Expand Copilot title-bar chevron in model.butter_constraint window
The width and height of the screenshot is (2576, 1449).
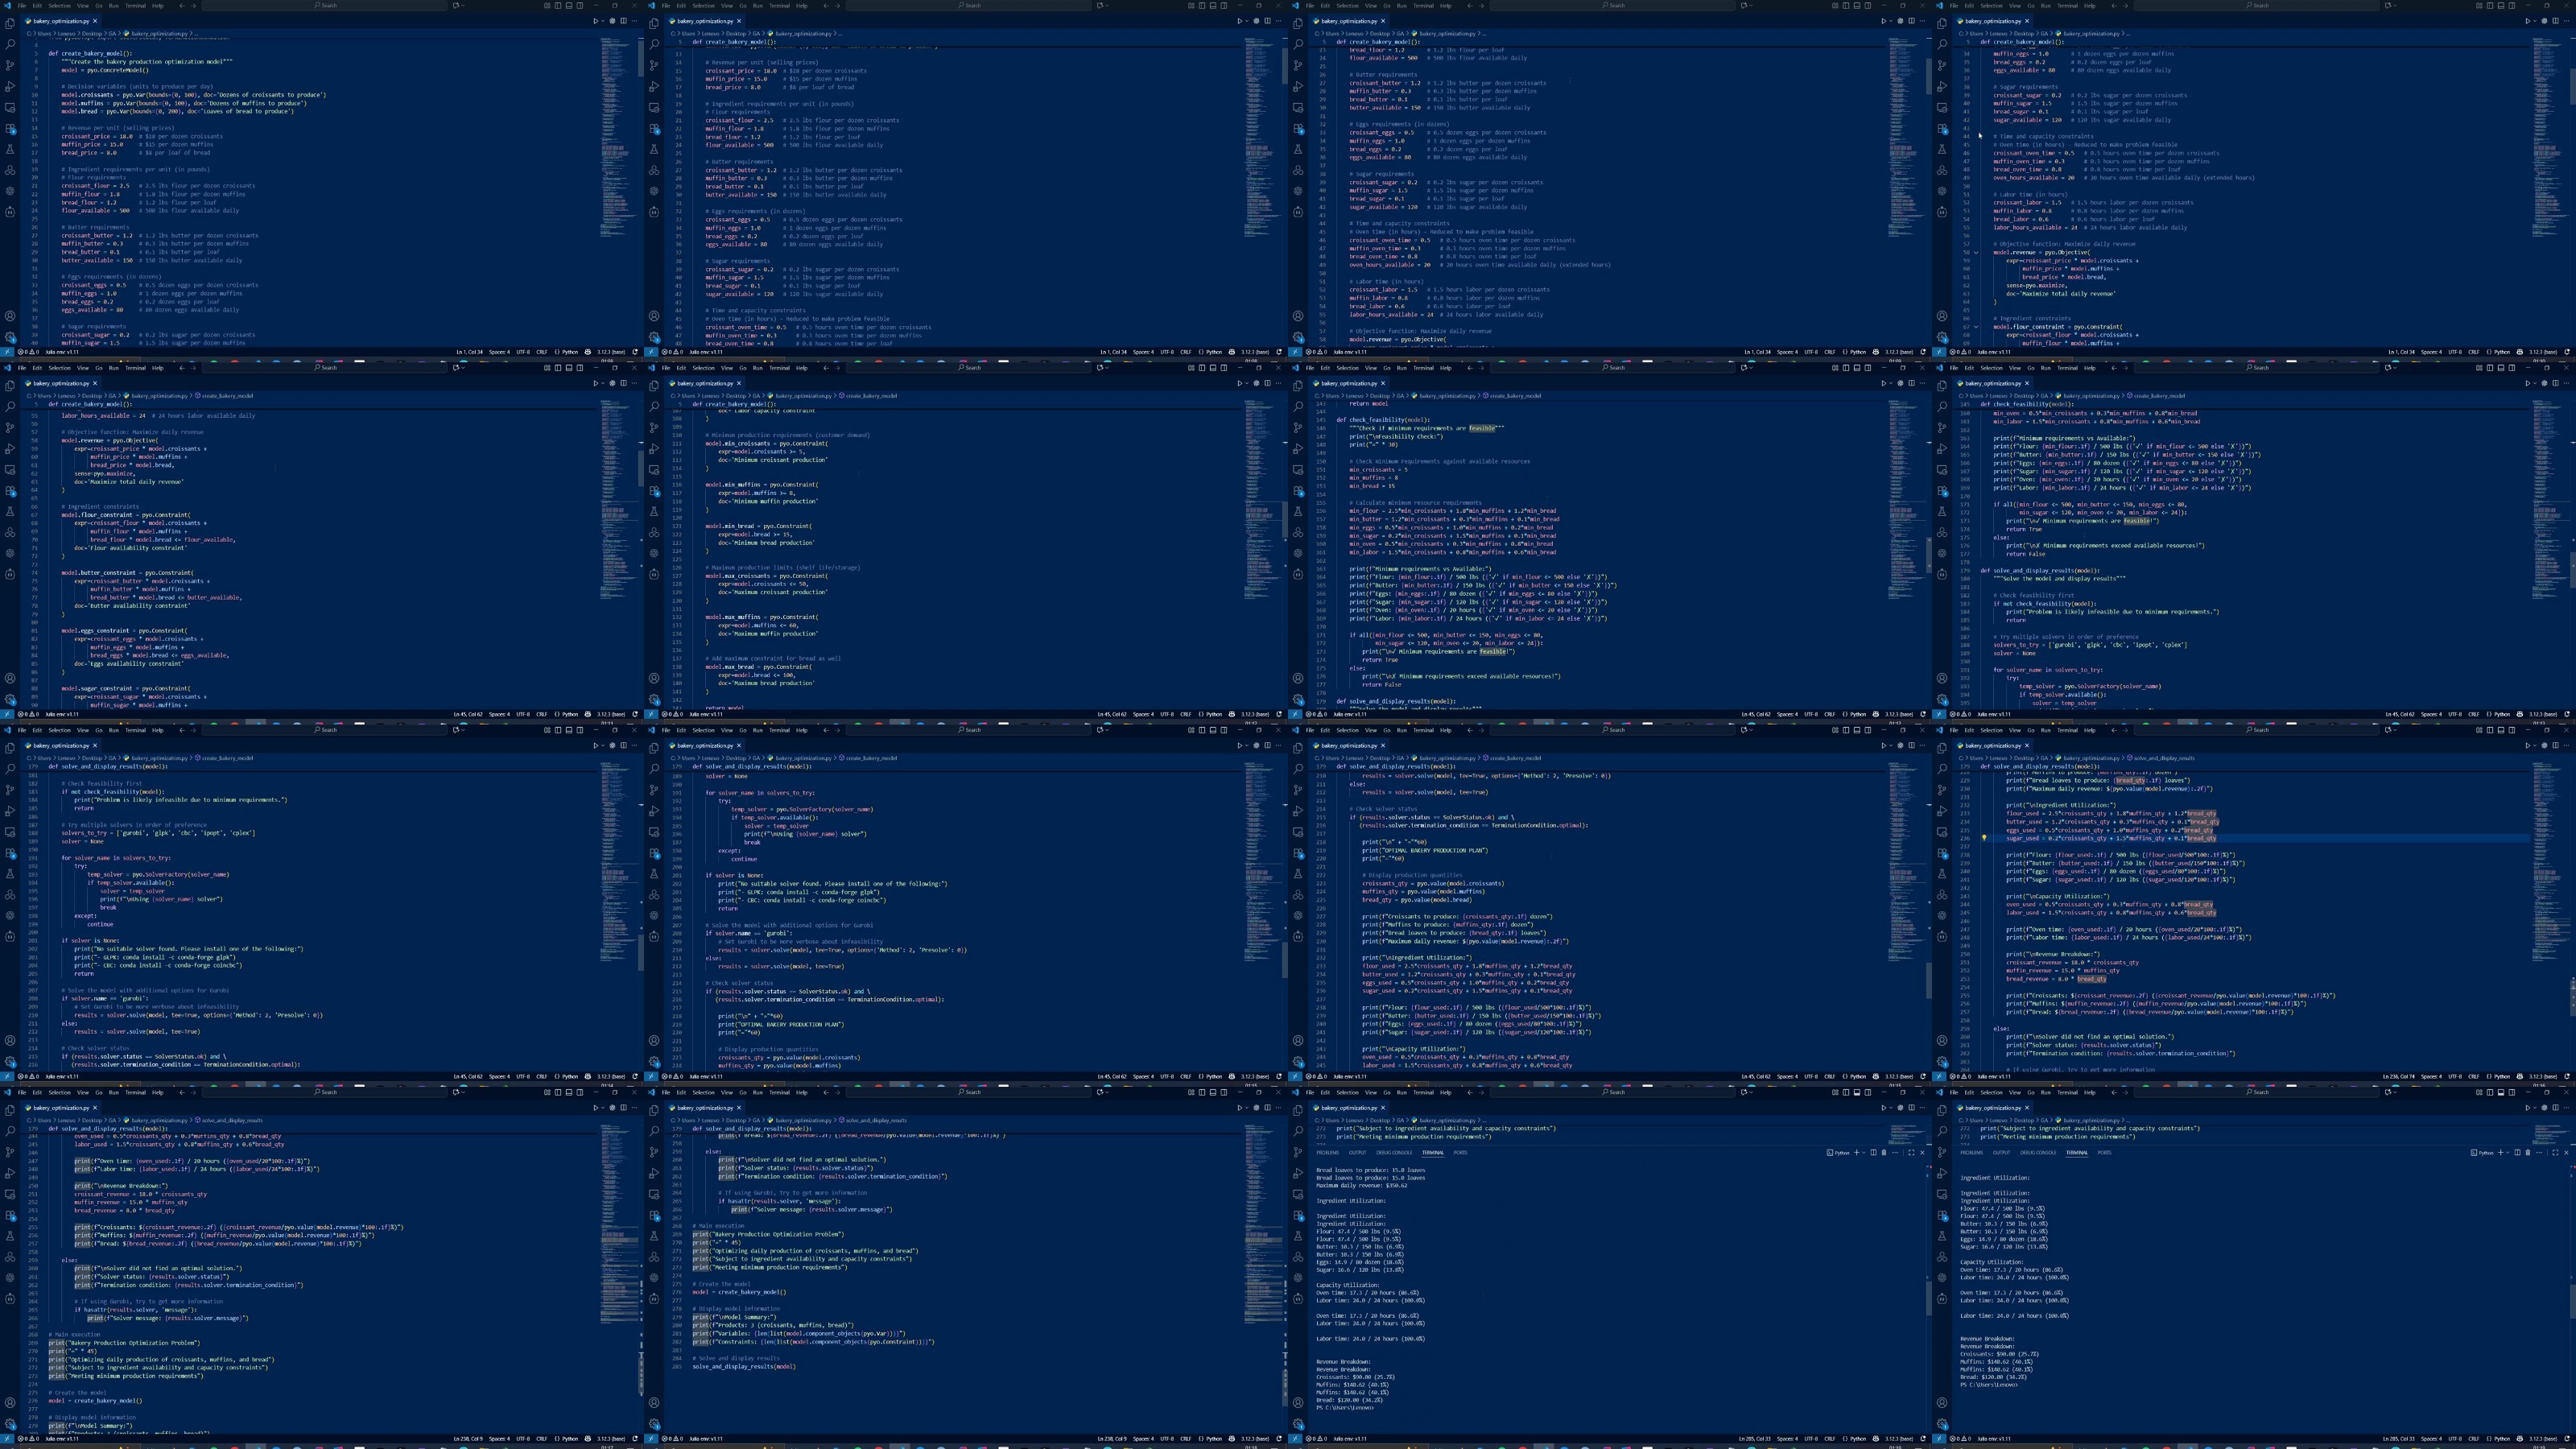click(464, 367)
